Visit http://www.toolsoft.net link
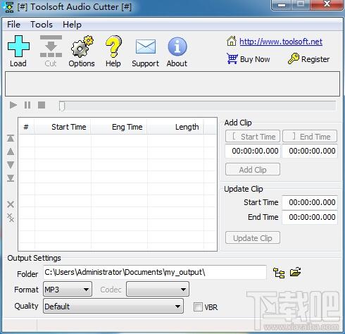The width and height of the screenshot is (345, 334). click(281, 42)
